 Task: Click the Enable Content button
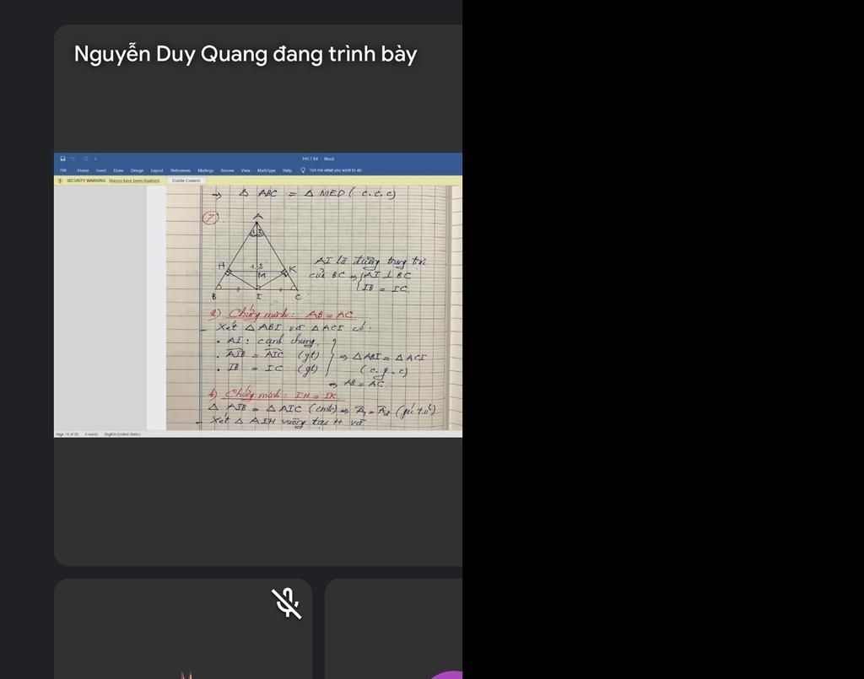click(186, 181)
